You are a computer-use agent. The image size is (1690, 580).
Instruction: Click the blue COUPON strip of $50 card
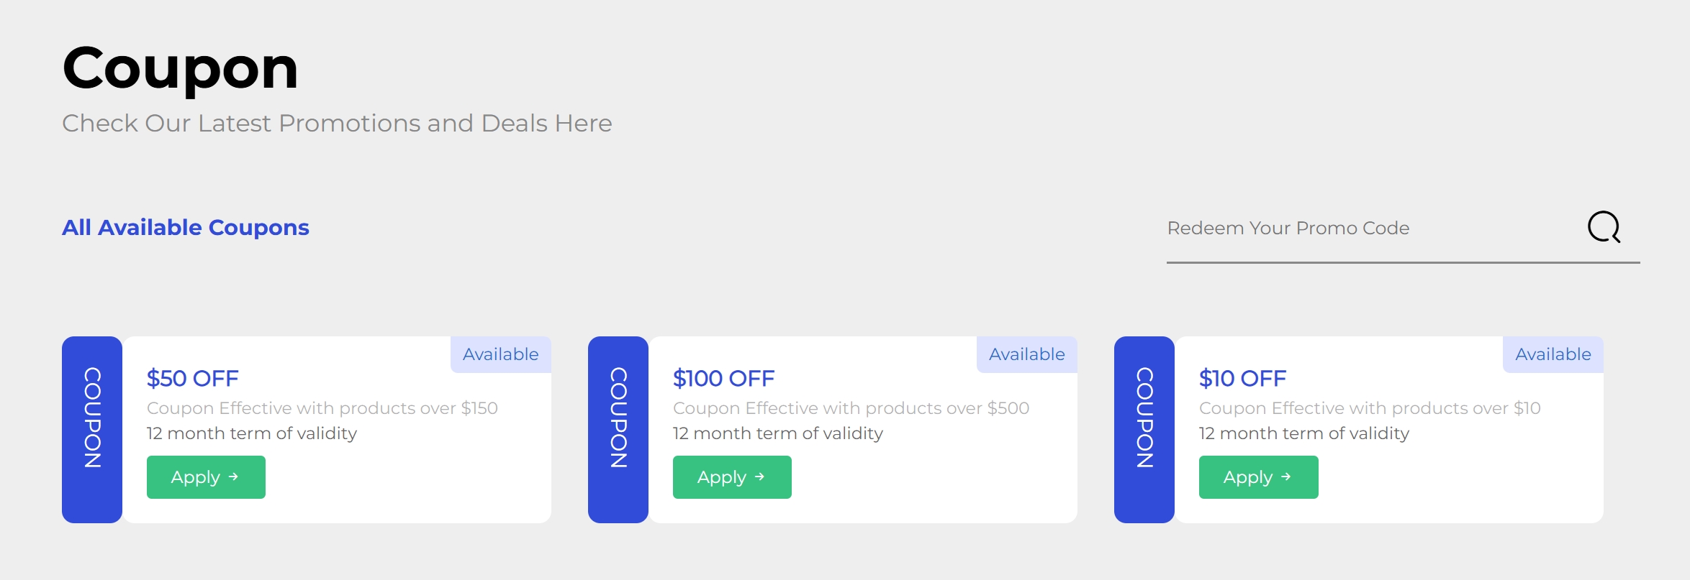(x=92, y=429)
